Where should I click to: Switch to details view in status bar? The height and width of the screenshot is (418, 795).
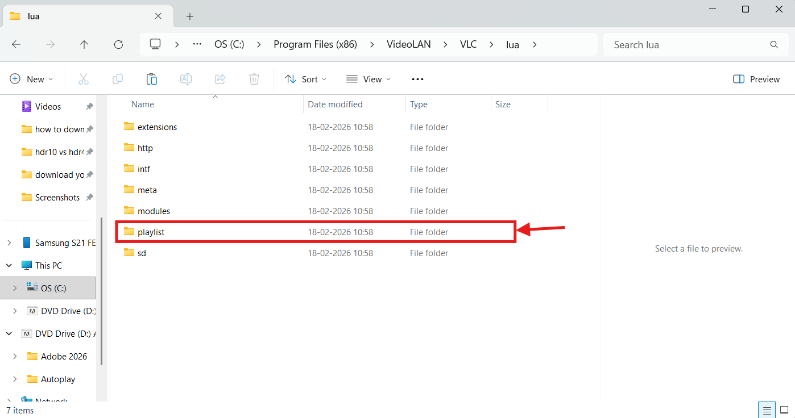click(x=767, y=409)
